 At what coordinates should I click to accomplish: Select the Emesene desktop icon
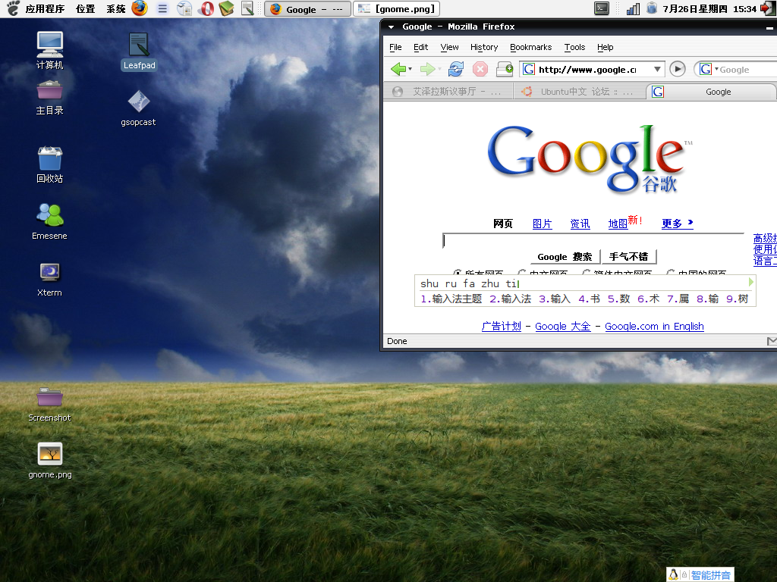click(x=49, y=222)
